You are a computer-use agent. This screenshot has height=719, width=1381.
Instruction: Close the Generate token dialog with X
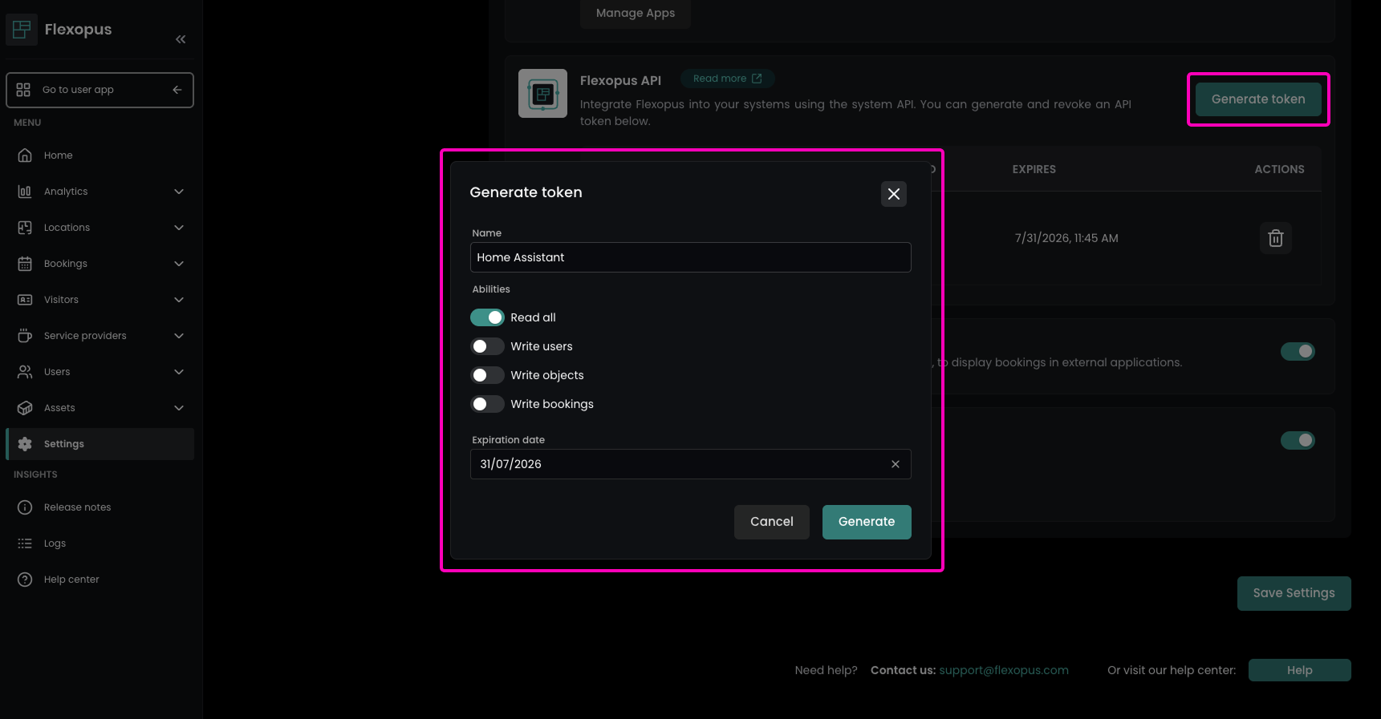click(893, 194)
